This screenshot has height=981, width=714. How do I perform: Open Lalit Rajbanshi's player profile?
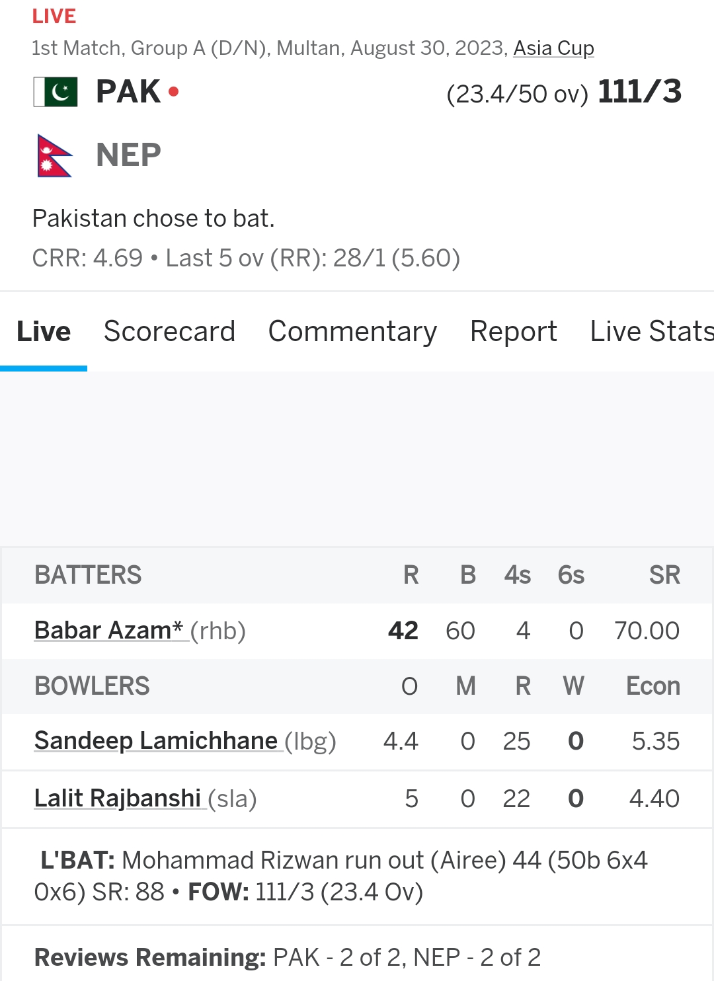pyautogui.click(x=118, y=799)
